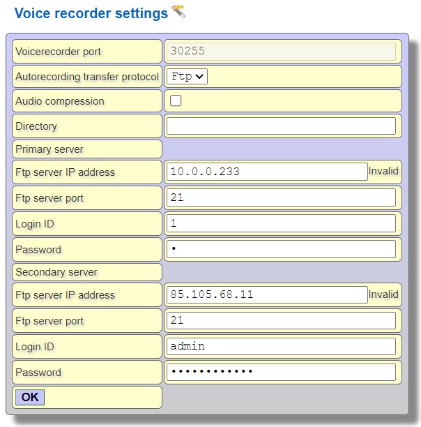Focus the primary server Password field
421x427 pixels.
click(x=280, y=249)
